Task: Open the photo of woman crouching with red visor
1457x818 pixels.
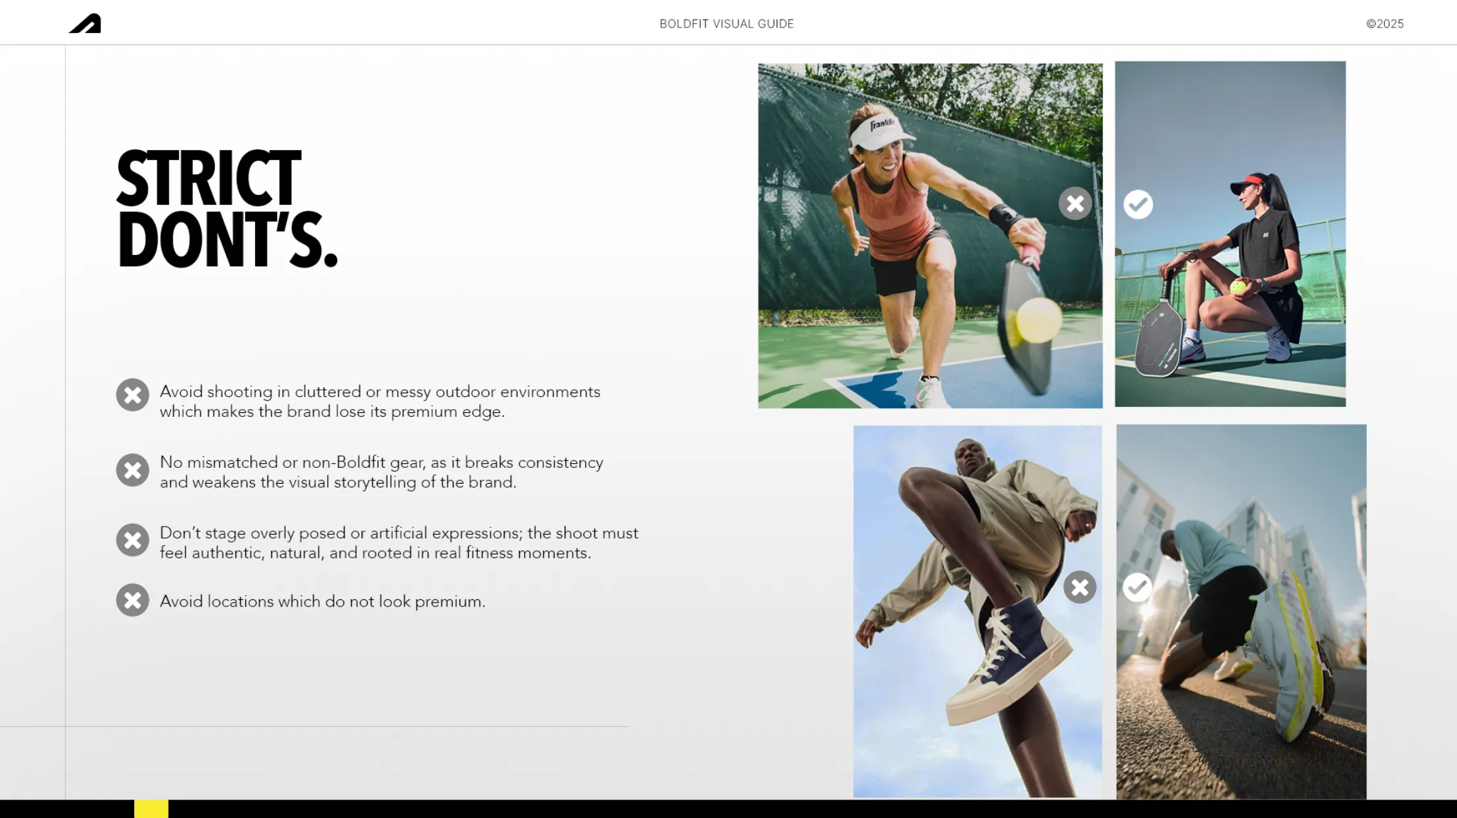Action: (1230, 234)
